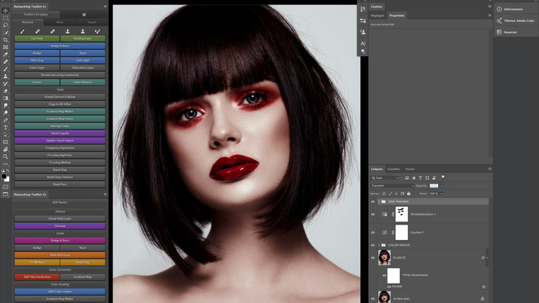Select the Move tool

[5, 11]
